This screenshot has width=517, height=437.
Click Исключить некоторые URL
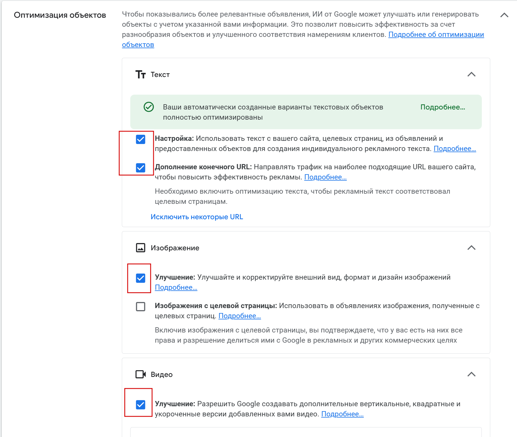(x=197, y=217)
